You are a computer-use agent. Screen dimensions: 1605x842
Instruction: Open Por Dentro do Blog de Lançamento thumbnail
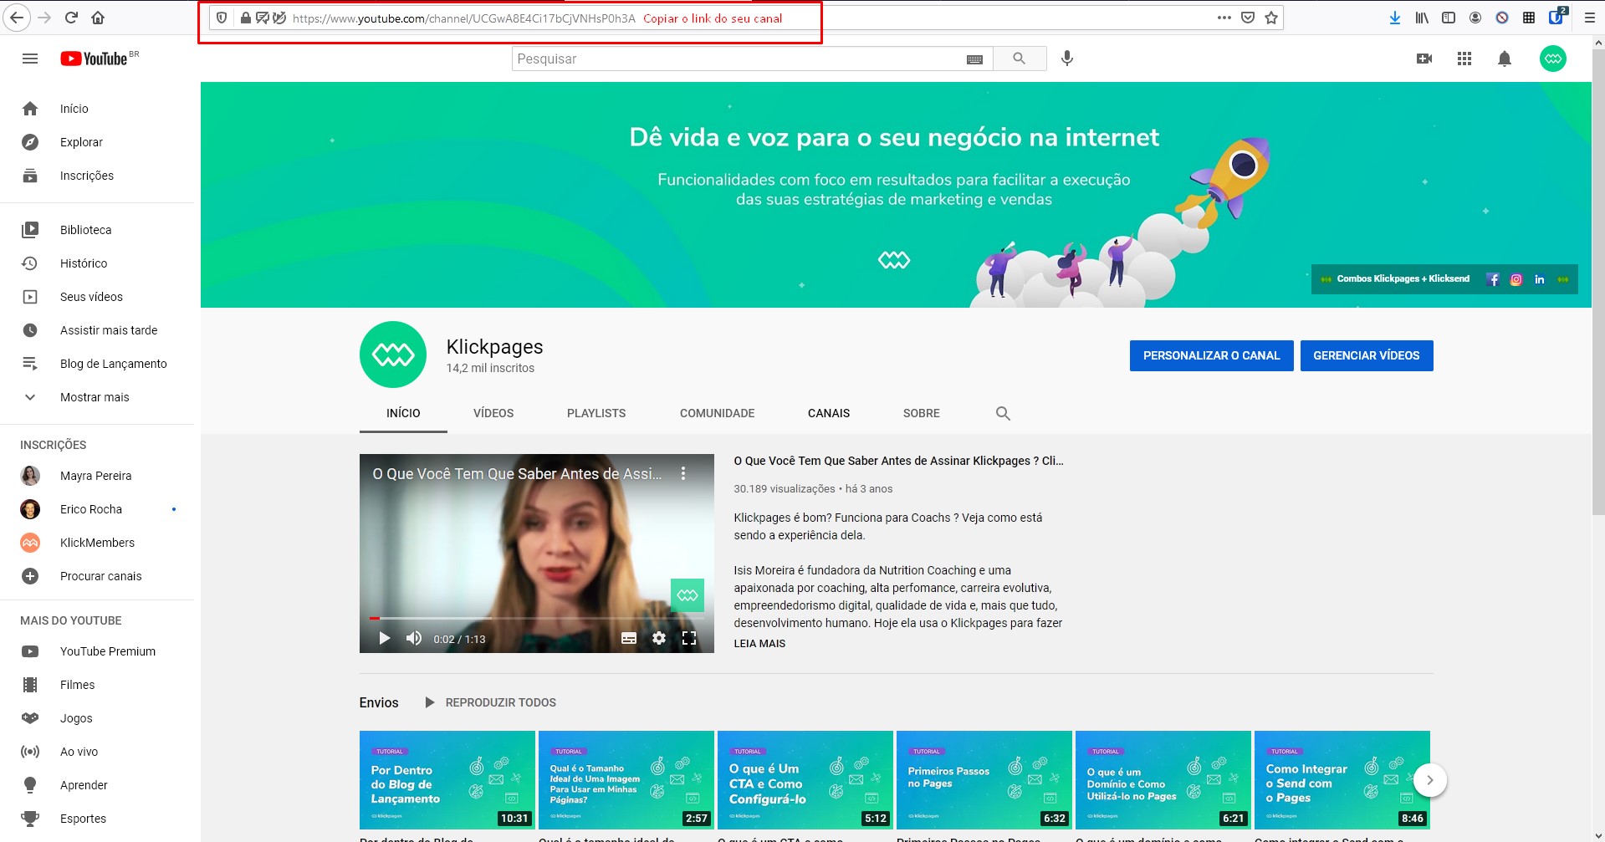[x=447, y=780]
